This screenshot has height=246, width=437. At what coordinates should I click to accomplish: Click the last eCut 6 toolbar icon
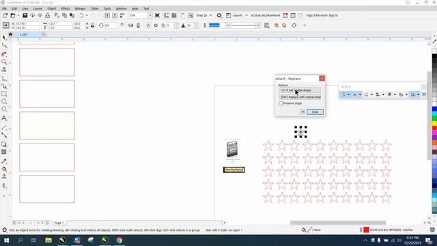tap(424, 95)
